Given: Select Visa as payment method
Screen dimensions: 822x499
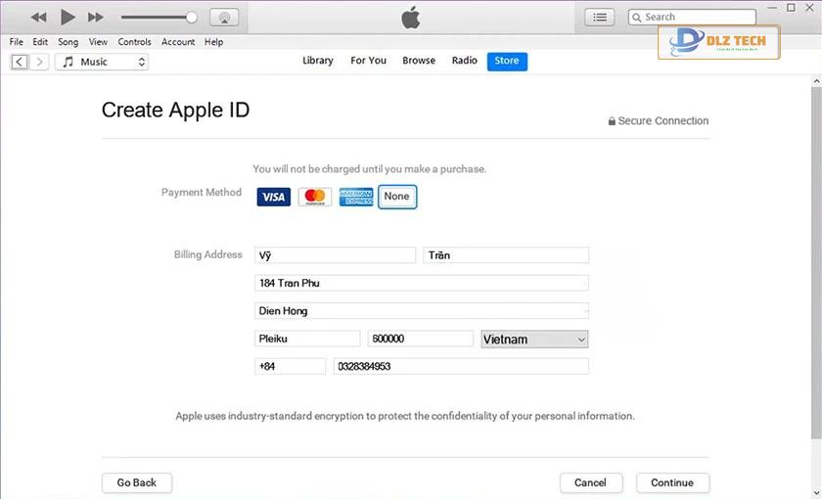Looking at the screenshot, I should tap(274, 197).
